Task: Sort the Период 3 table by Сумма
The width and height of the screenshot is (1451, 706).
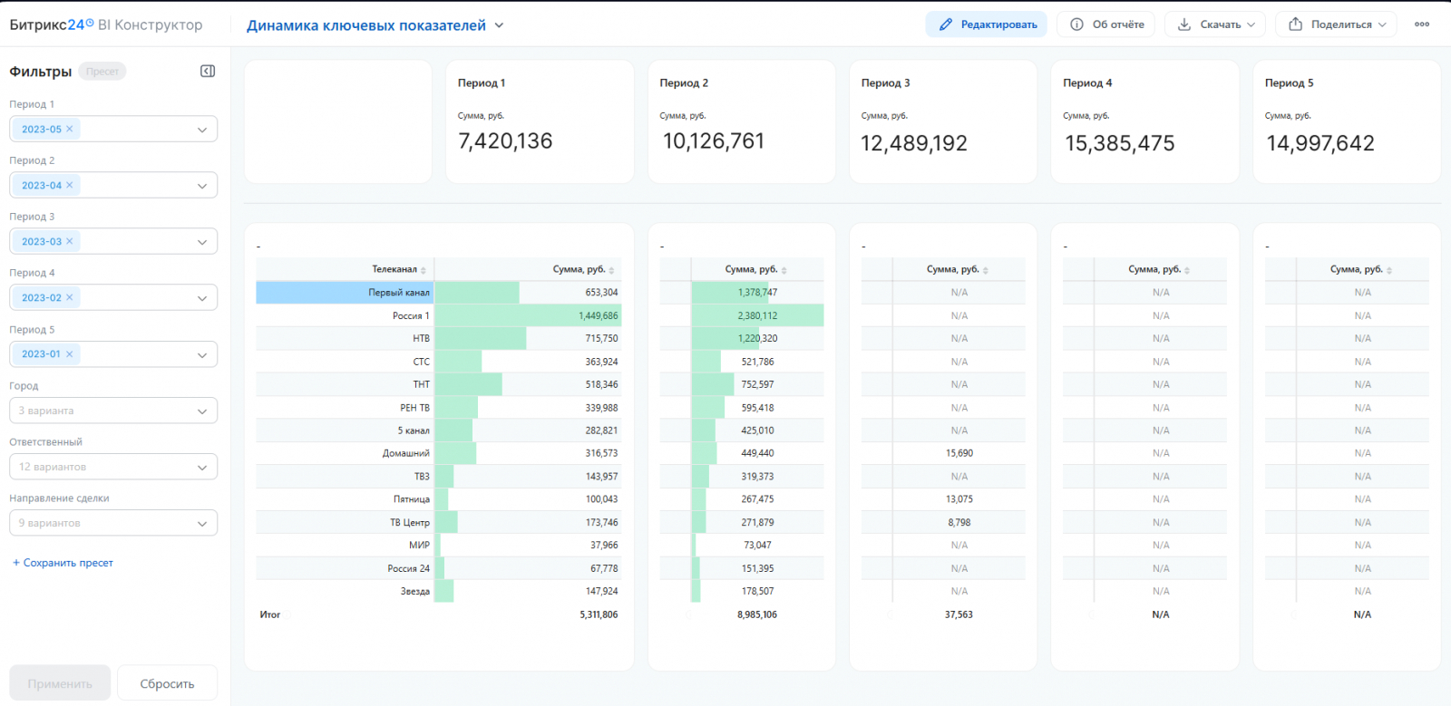Action: click(986, 270)
